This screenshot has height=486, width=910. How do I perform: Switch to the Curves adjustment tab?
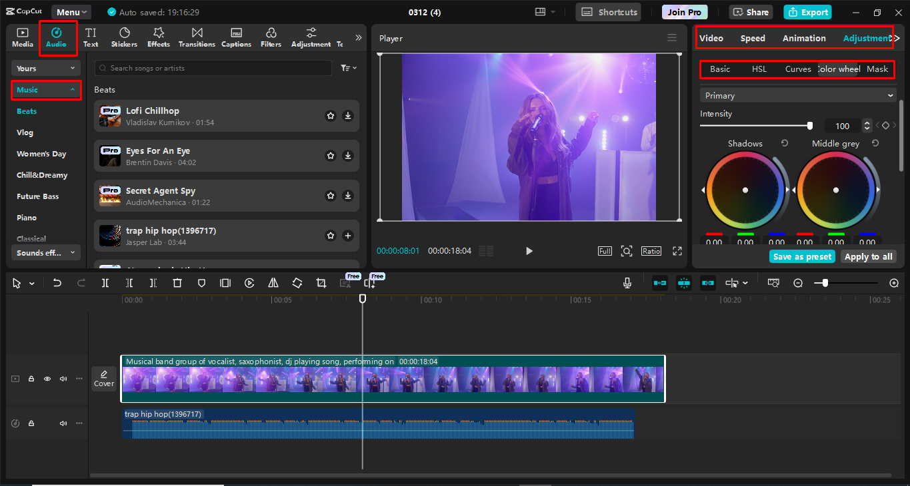click(x=797, y=69)
